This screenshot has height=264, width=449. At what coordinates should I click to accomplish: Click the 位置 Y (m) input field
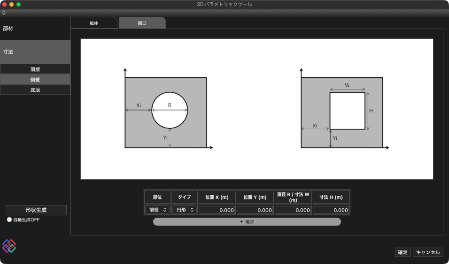[x=255, y=210]
